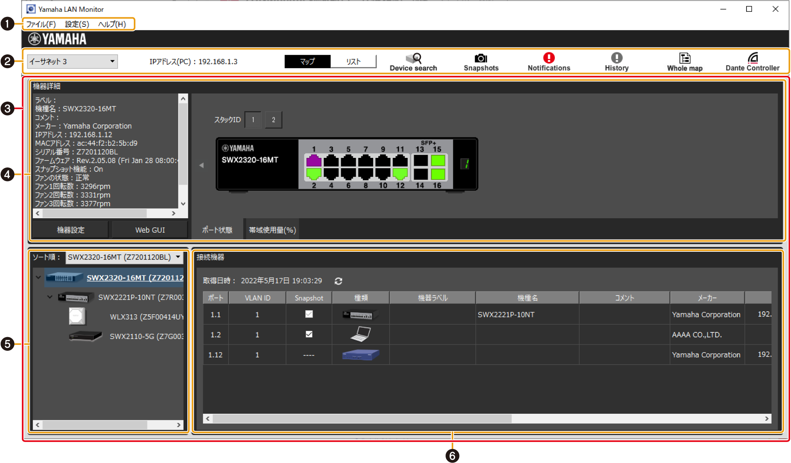
Task: Open the ヘルプ(H) menu
Action: click(112, 24)
